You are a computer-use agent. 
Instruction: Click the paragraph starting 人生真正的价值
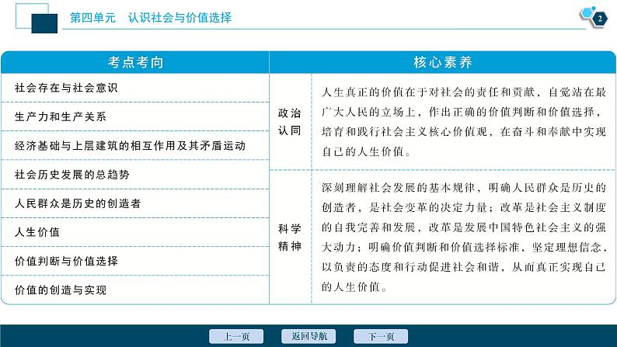[x=464, y=122]
